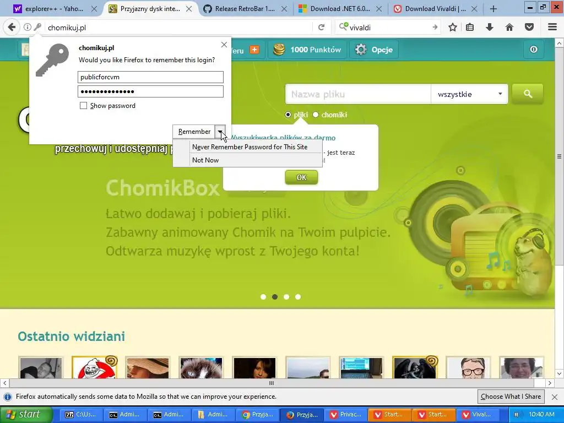Switch to explorer++ Yahoo tab
The height and width of the screenshot is (423, 564).
[55, 9]
